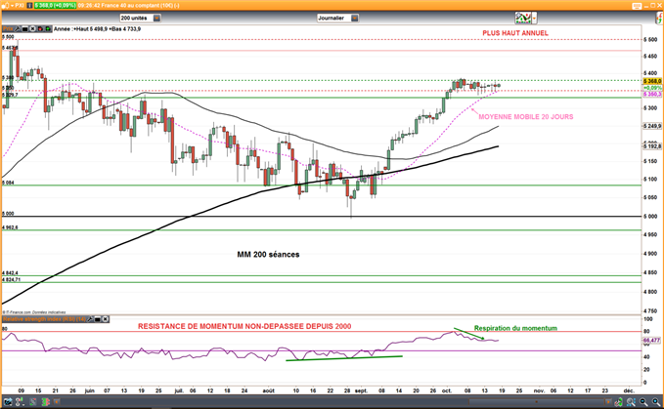The image size is (664, 409).
Task: Open Prix panel wrench settings
Action: click(x=18, y=28)
